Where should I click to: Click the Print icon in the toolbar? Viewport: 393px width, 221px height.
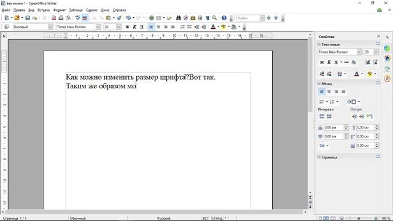(61, 18)
